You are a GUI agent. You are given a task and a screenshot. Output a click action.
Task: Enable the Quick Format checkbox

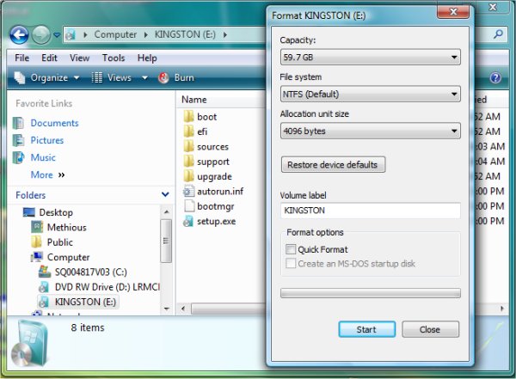point(291,249)
